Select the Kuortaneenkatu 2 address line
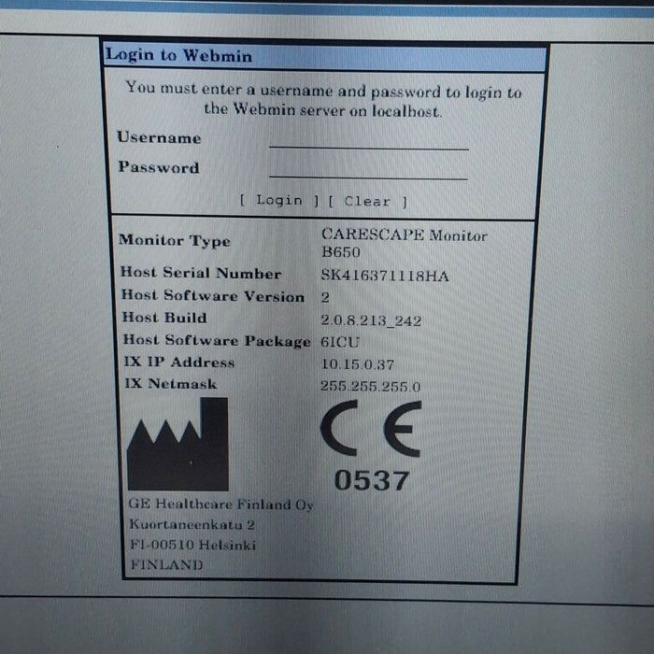654x654 pixels. click(x=192, y=525)
